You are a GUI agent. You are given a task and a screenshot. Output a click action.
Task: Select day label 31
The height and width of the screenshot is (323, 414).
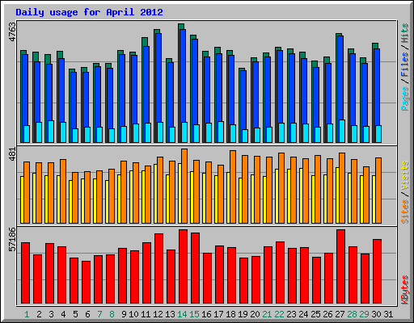pyautogui.click(x=388, y=314)
